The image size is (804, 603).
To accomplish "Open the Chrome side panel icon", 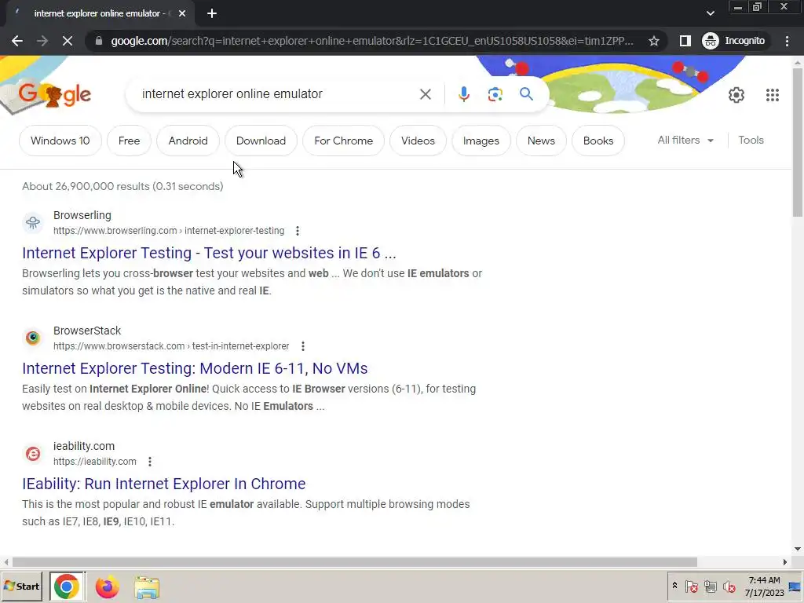I will tap(685, 41).
